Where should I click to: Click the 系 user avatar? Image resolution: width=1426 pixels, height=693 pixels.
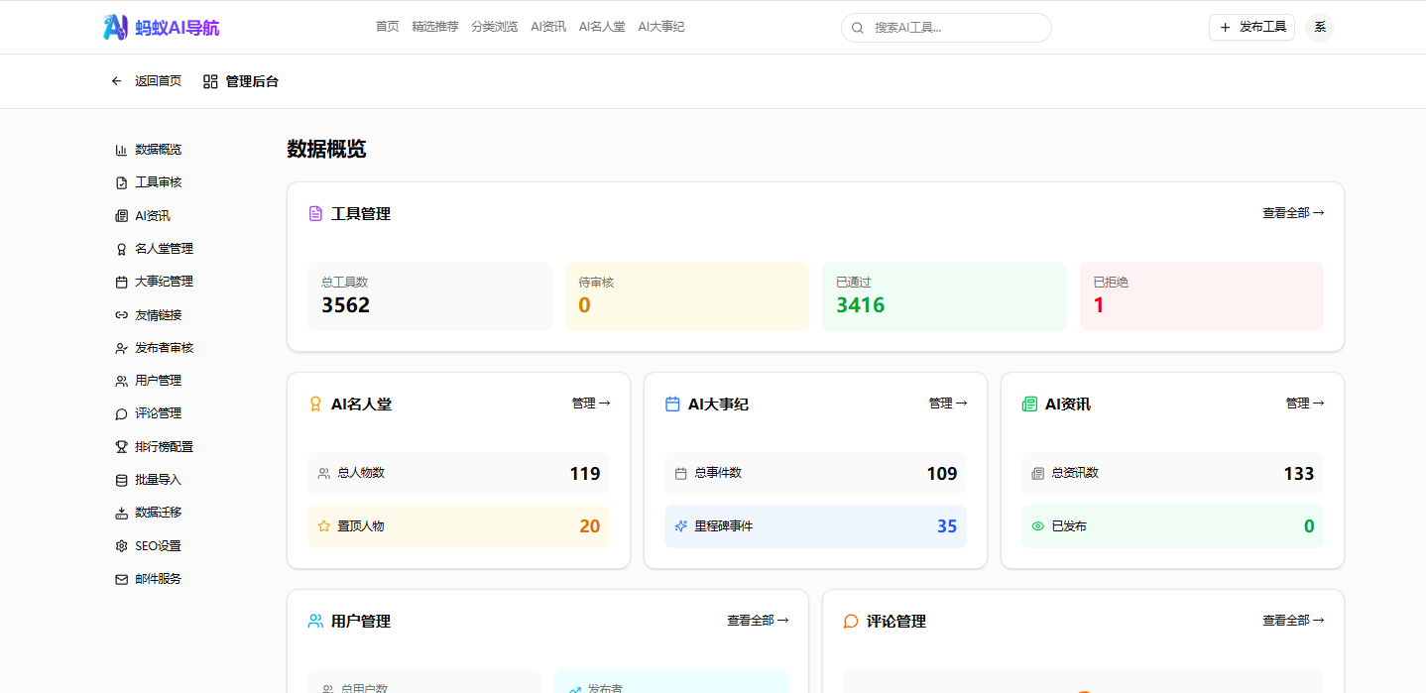1320,27
